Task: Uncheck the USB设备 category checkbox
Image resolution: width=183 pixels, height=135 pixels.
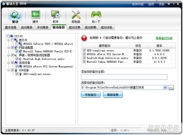Action: tap(12, 70)
